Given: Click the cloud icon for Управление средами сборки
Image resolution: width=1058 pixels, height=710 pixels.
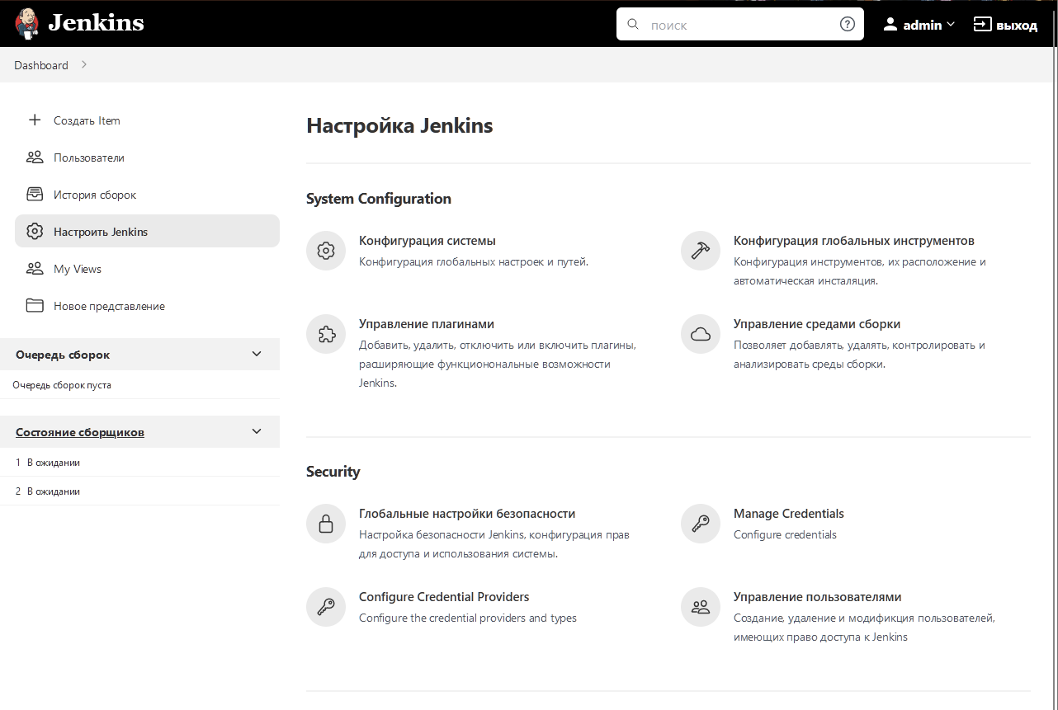Looking at the screenshot, I should pos(700,333).
